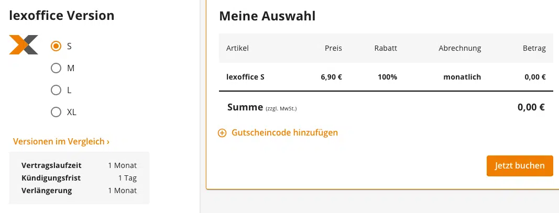Click the Artikel column header

click(x=237, y=48)
